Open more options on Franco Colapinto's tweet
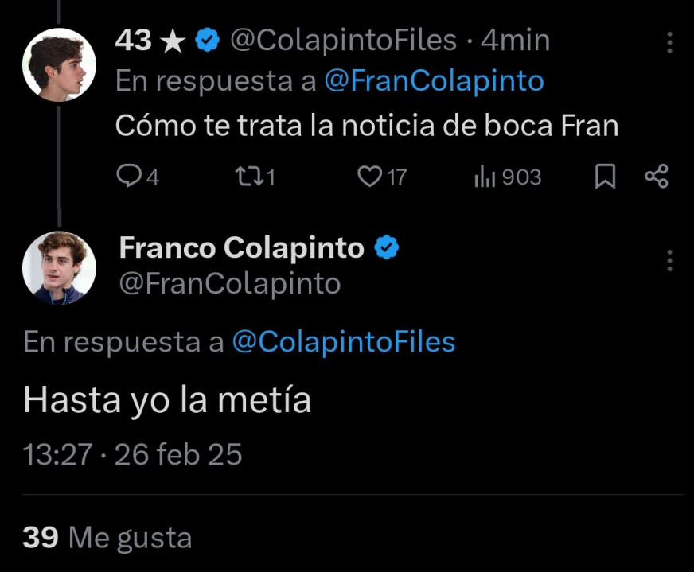The height and width of the screenshot is (572, 694). (x=669, y=260)
